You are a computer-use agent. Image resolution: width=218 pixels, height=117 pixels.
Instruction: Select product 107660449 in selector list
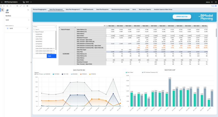point(39,46)
